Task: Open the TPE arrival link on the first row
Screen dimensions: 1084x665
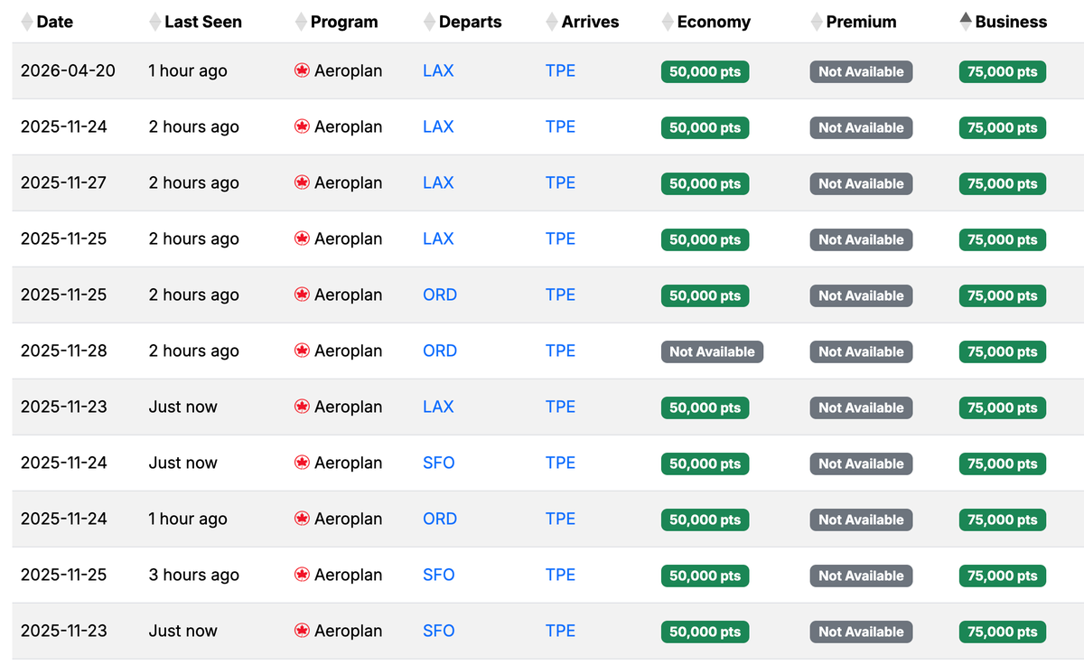Action: click(x=560, y=70)
